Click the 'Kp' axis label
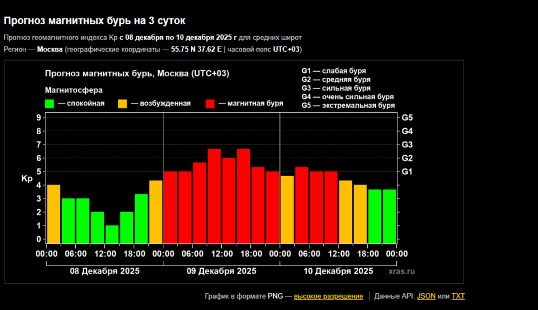Image resolution: width=538 pixels, height=310 pixels. click(26, 178)
